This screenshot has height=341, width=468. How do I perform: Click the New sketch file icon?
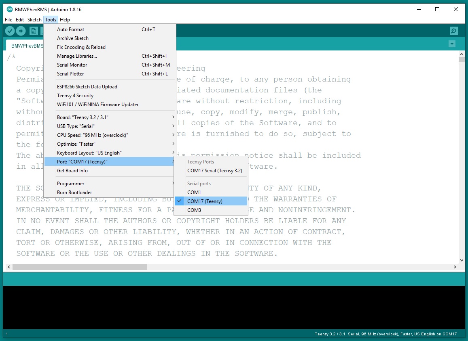(34, 31)
